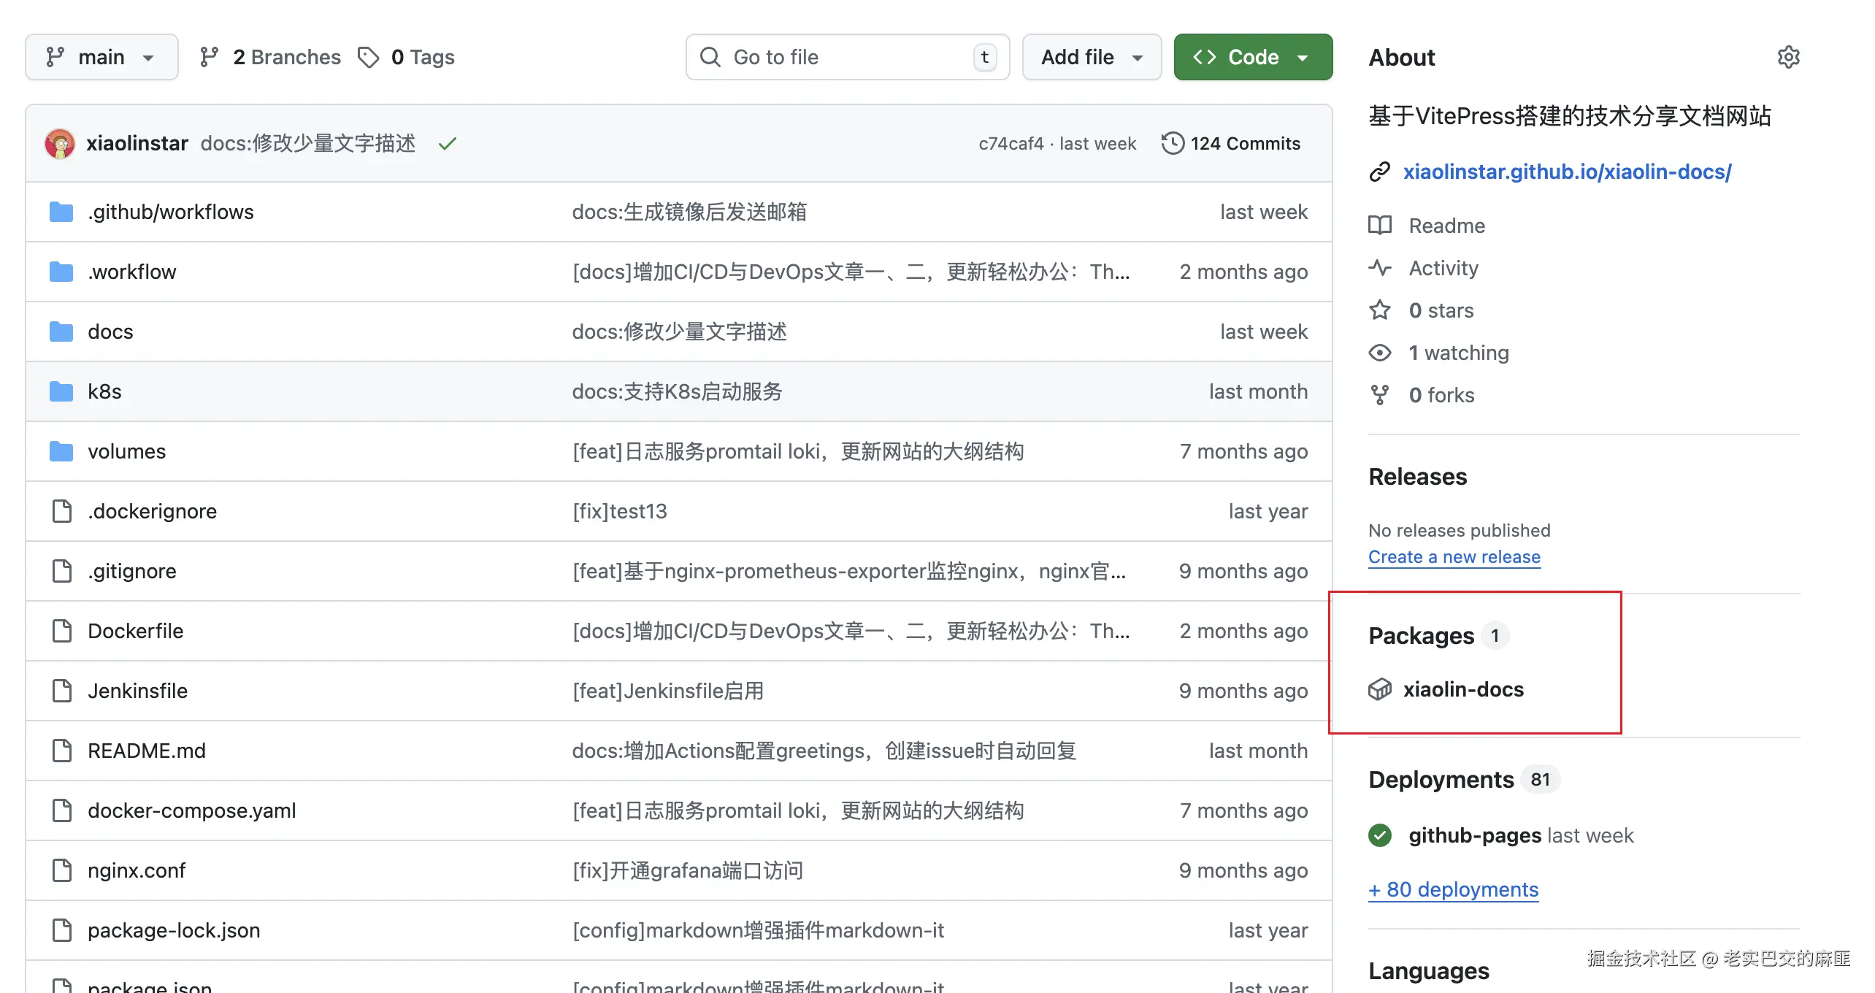The height and width of the screenshot is (993, 1875).
Task: Show the + 80 deployments link
Action: pos(1453,890)
